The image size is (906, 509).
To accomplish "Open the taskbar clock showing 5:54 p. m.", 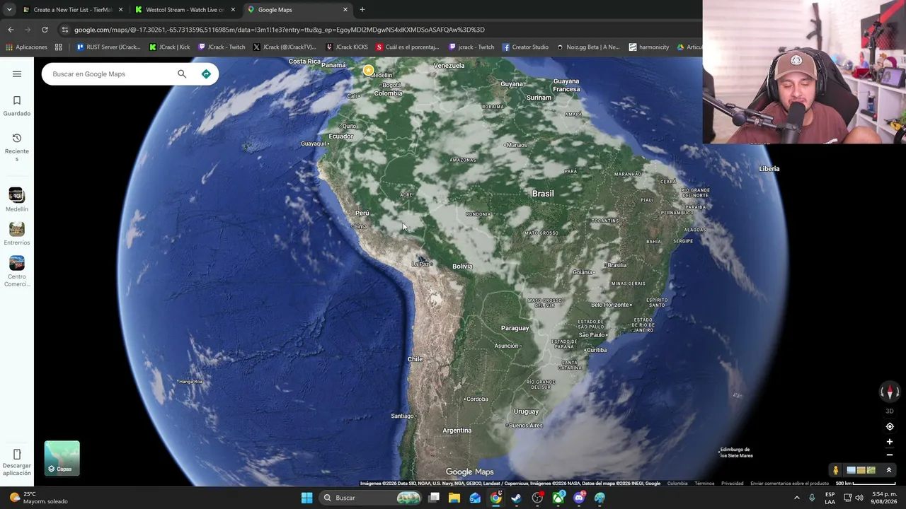I will click(883, 498).
